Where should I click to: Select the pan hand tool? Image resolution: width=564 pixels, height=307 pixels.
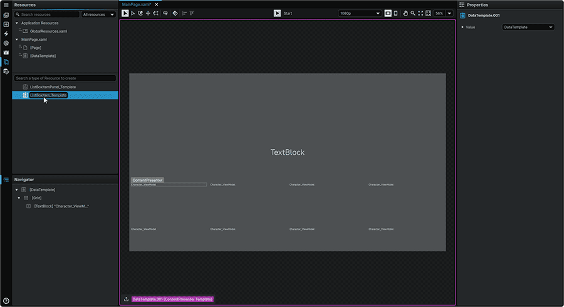click(405, 13)
